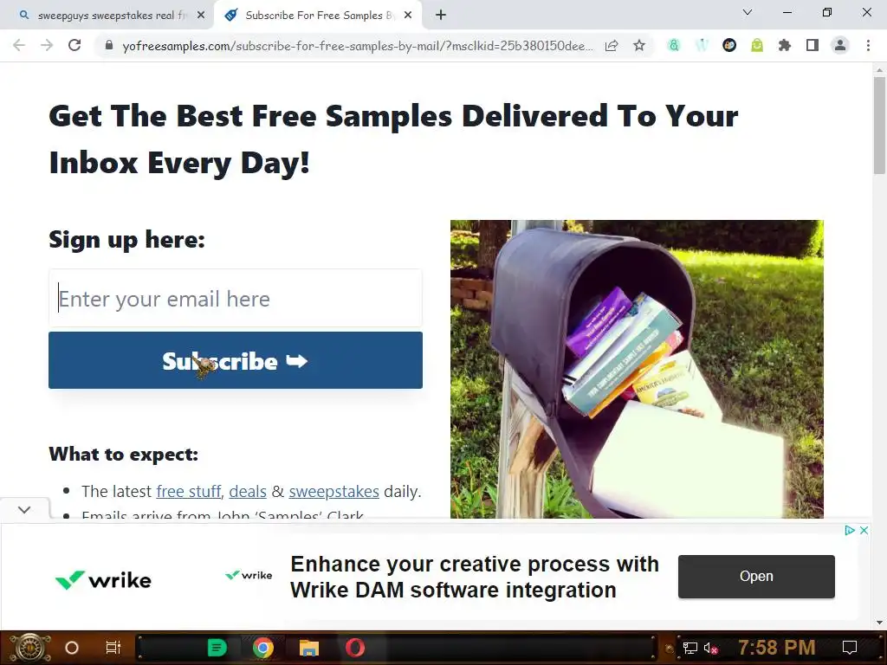Follow the sweepstakes link
The image size is (887, 665).
[x=333, y=492]
